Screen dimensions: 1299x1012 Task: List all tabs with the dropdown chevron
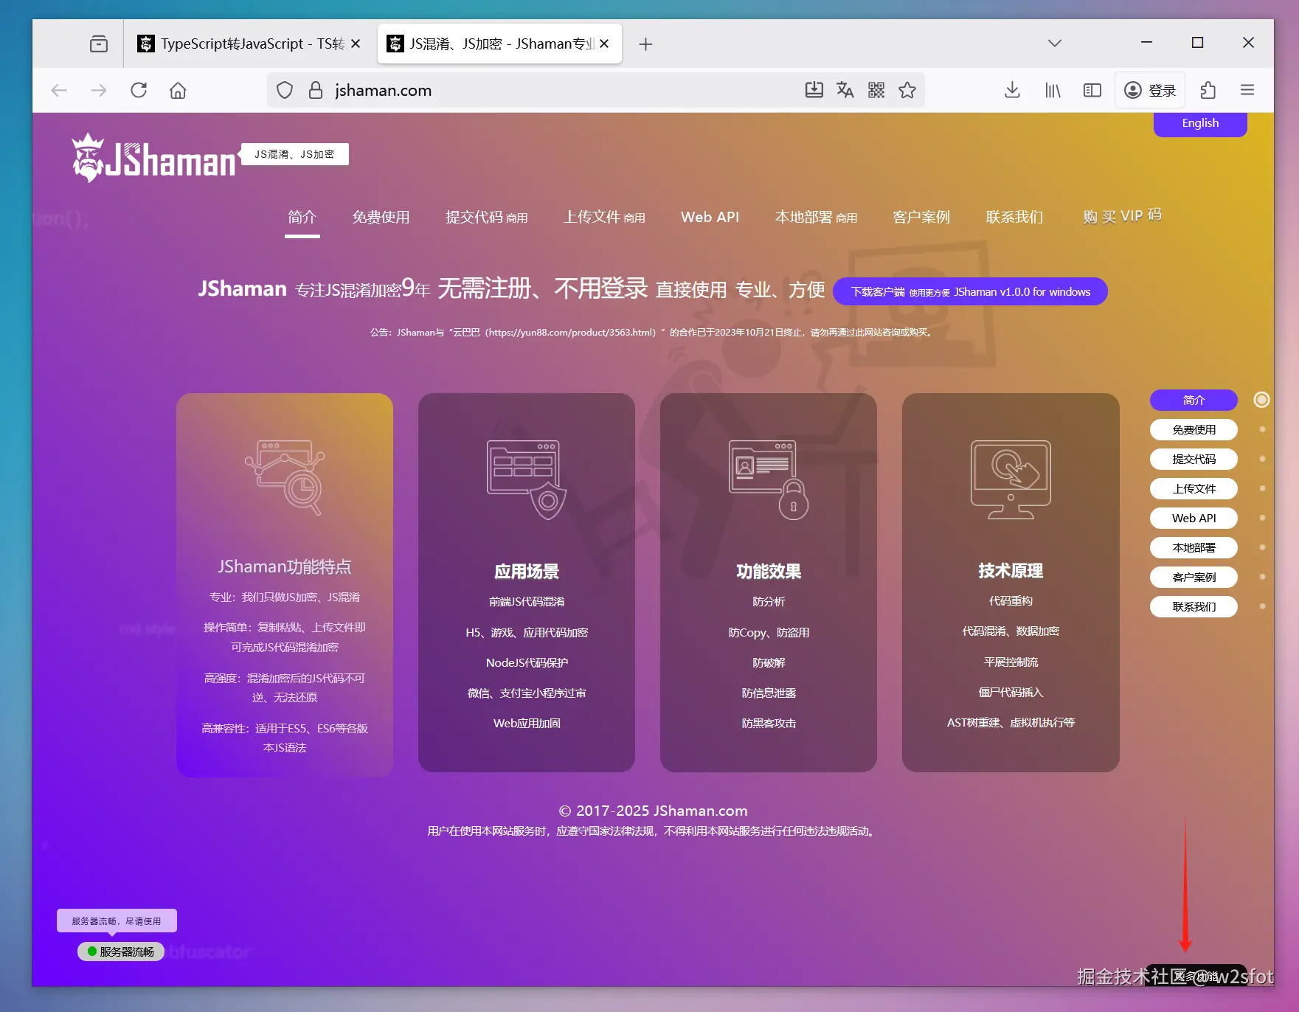1055,43
